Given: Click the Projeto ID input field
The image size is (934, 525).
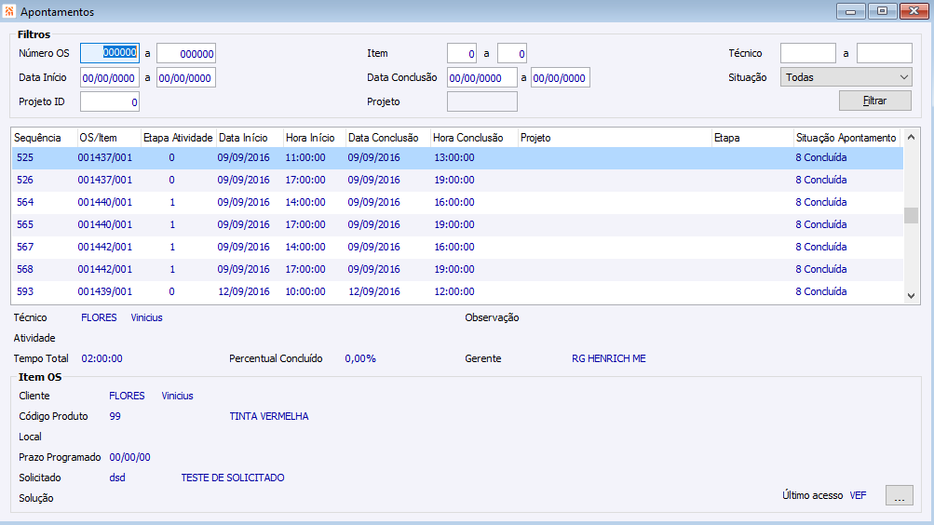Looking at the screenshot, I should coord(110,101).
